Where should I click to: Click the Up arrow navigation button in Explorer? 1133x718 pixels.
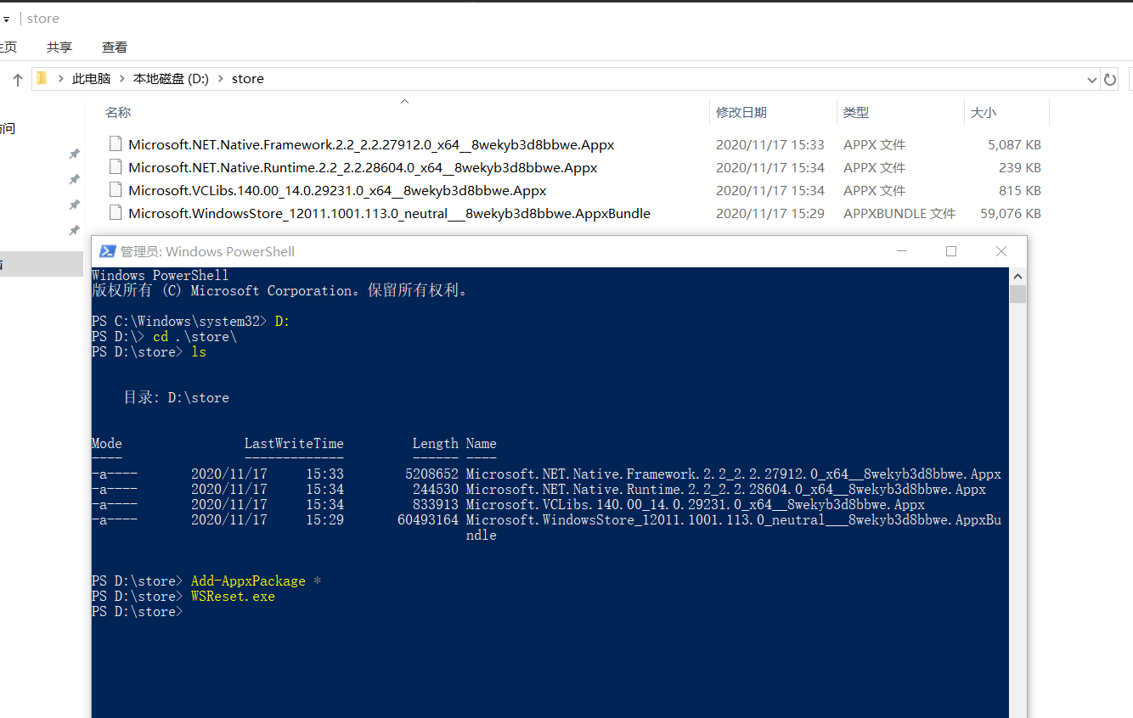pos(17,79)
